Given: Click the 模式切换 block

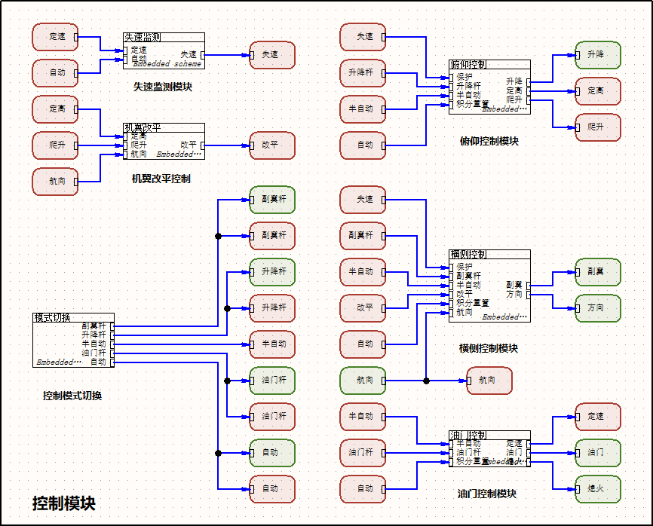Looking at the screenshot, I should tap(73, 340).
